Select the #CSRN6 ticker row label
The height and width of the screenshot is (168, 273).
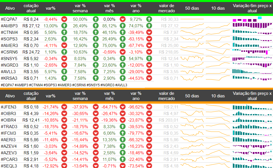tap(9, 52)
